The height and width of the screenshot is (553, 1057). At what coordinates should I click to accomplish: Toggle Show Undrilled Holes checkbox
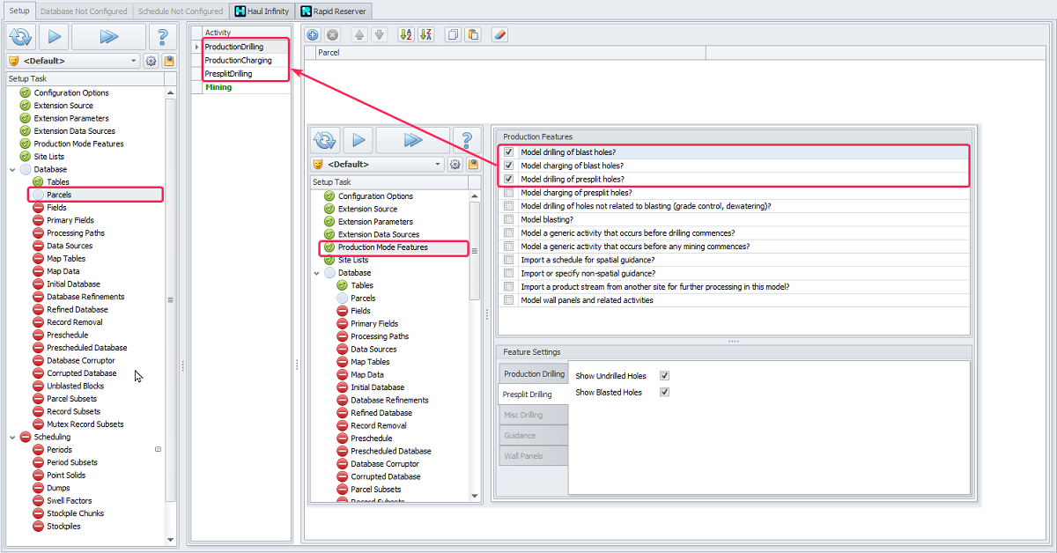tap(664, 376)
